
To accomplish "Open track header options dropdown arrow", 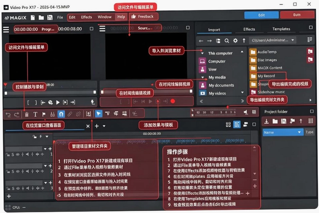I will tap(47, 136).
